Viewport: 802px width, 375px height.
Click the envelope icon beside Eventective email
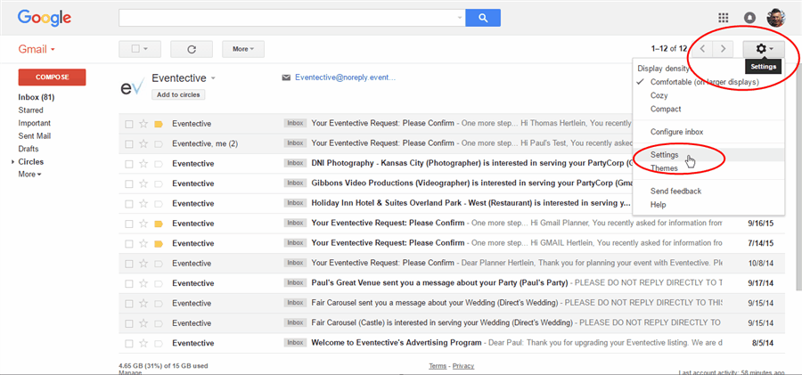click(286, 77)
